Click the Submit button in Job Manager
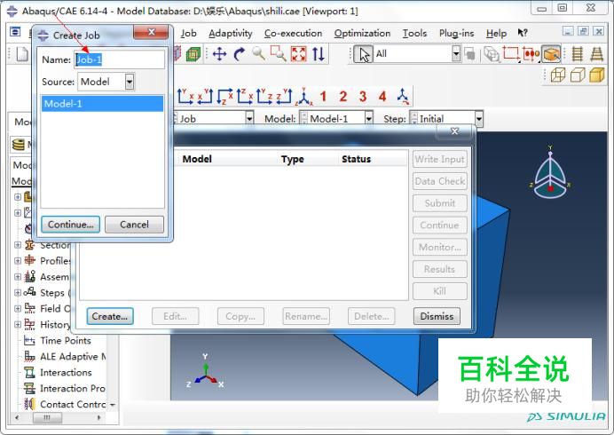The width and height of the screenshot is (614, 435). [440, 203]
